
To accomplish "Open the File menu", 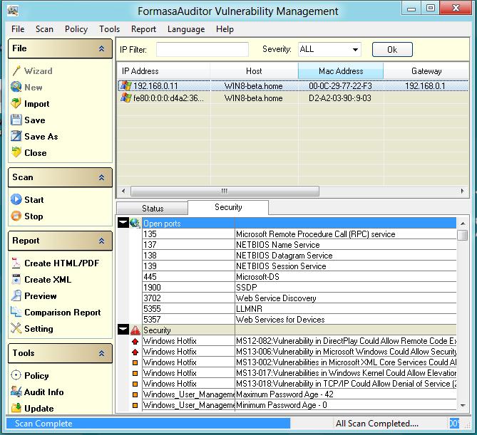I will 18,29.
